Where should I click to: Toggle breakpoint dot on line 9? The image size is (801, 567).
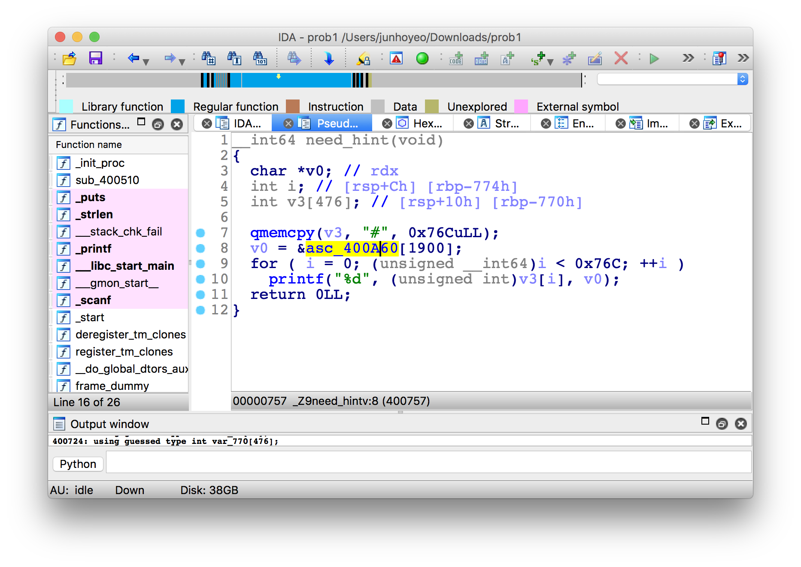tap(200, 264)
